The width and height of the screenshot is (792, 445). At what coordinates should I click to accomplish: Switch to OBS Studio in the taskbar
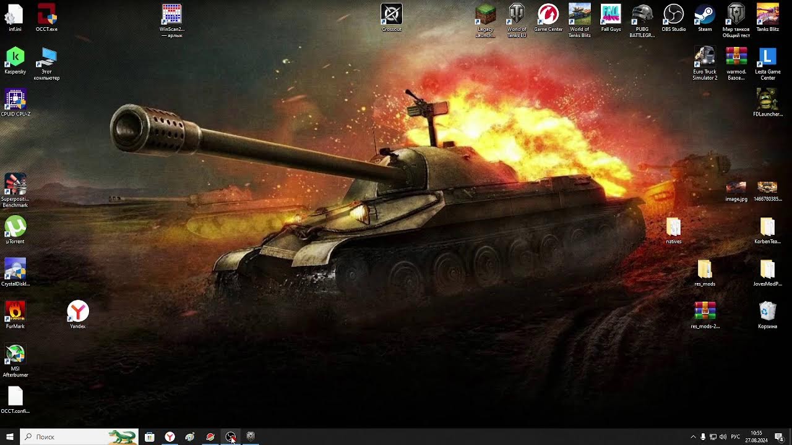pos(231,436)
